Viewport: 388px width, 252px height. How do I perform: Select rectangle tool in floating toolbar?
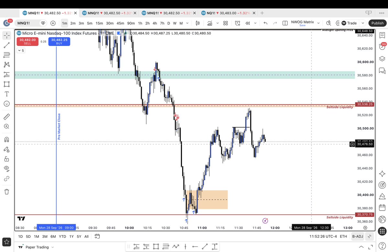pos(156,246)
